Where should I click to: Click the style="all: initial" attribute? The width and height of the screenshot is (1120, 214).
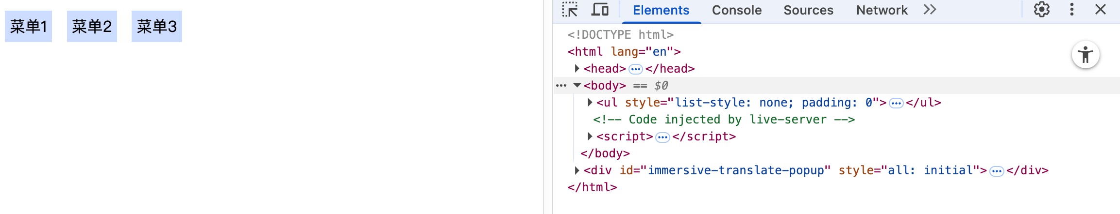coord(909,170)
